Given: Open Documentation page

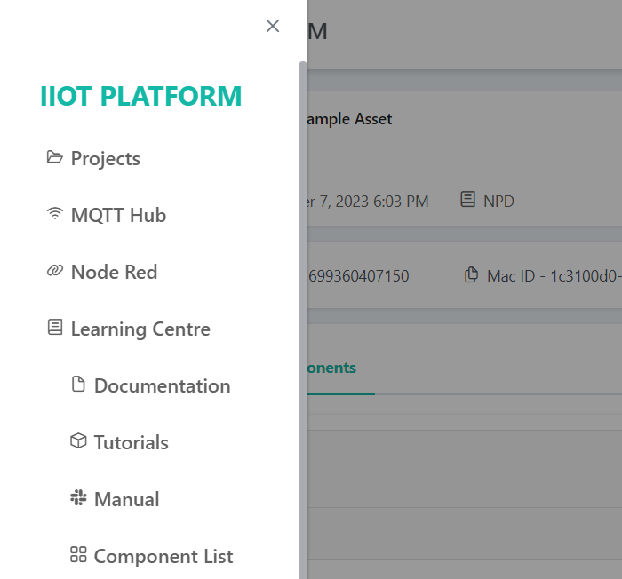Looking at the screenshot, I should pyautogui.click(x=163, y=386).
